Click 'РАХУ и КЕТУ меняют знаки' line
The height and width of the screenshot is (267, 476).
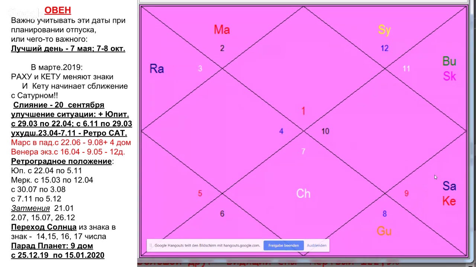62,77
